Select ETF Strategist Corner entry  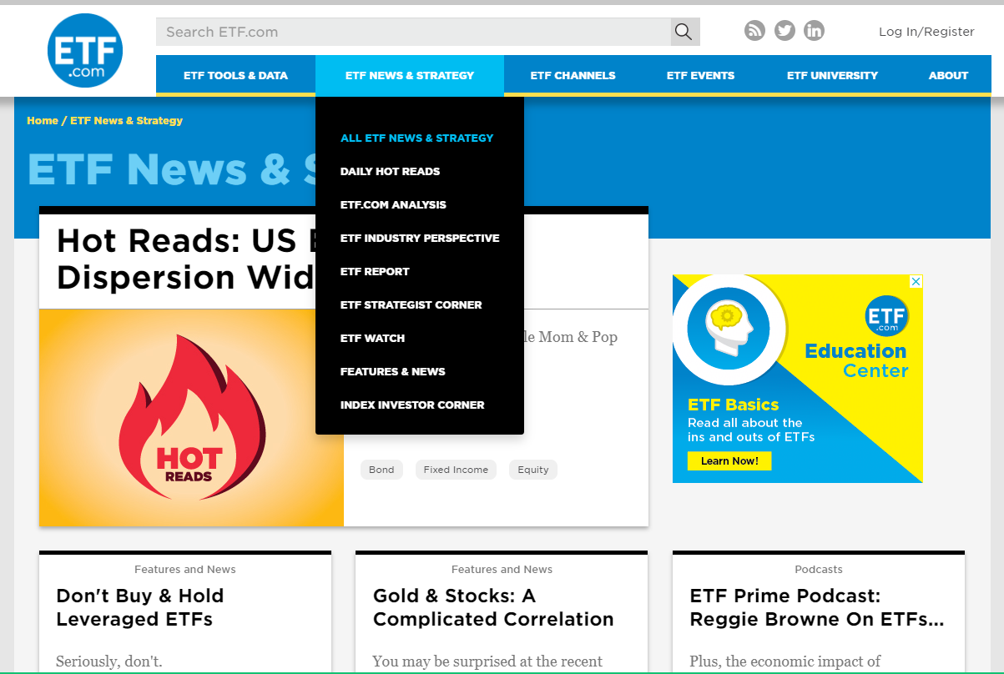click(411, 304)
